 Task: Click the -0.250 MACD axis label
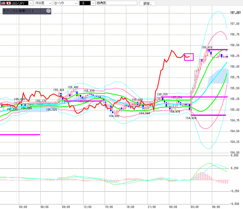[235, 191]
